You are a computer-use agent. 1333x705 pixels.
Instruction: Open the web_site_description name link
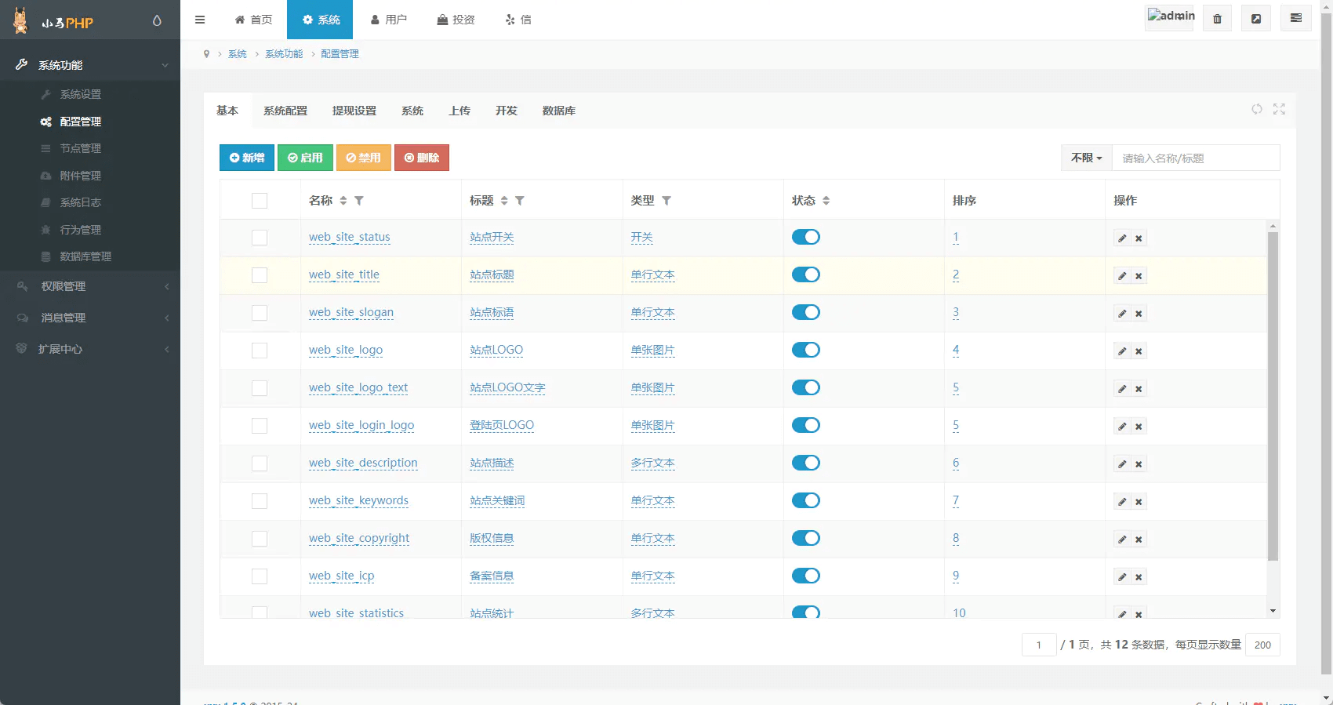pos(363,463)
